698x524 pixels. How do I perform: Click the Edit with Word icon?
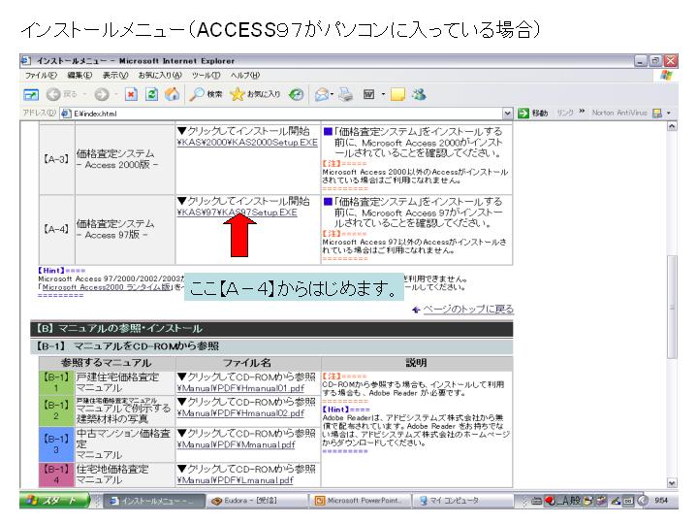click(368, 94)
